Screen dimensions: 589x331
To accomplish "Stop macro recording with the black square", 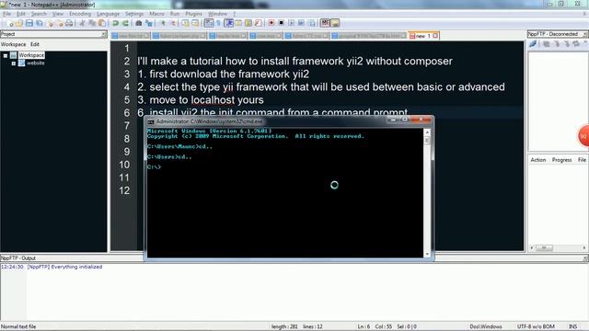I will click(x=281, y=23).
